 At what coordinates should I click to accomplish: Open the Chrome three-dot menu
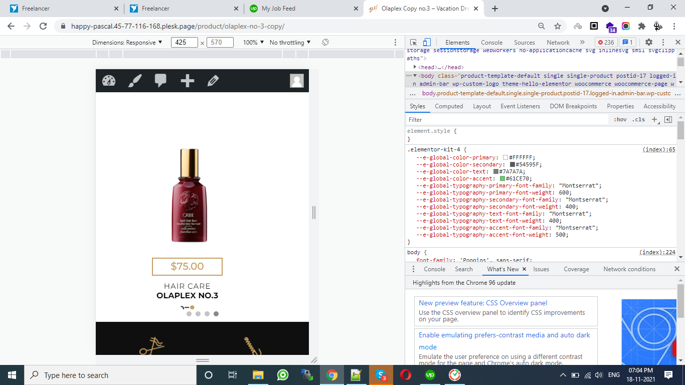pos(674,26)
